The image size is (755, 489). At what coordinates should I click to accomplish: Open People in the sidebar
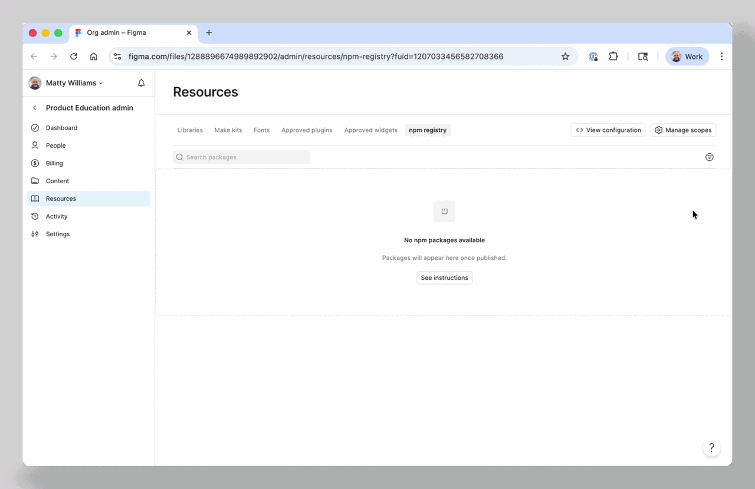(x=88, y=146)
